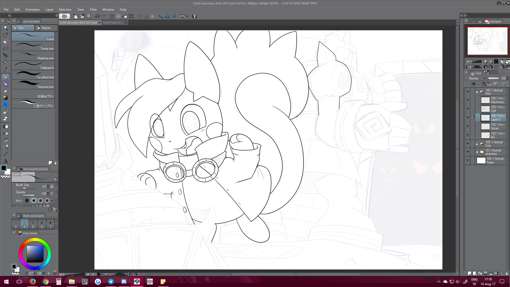Hide the Inks folder

point(467,92)
